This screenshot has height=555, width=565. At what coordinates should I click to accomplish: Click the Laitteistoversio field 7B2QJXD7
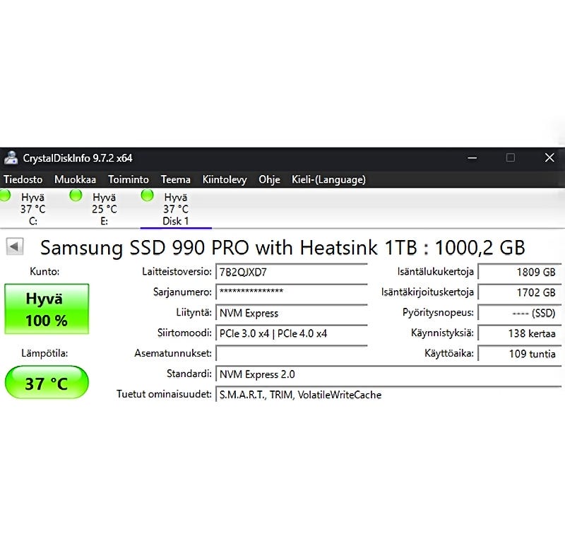[292, 272]
